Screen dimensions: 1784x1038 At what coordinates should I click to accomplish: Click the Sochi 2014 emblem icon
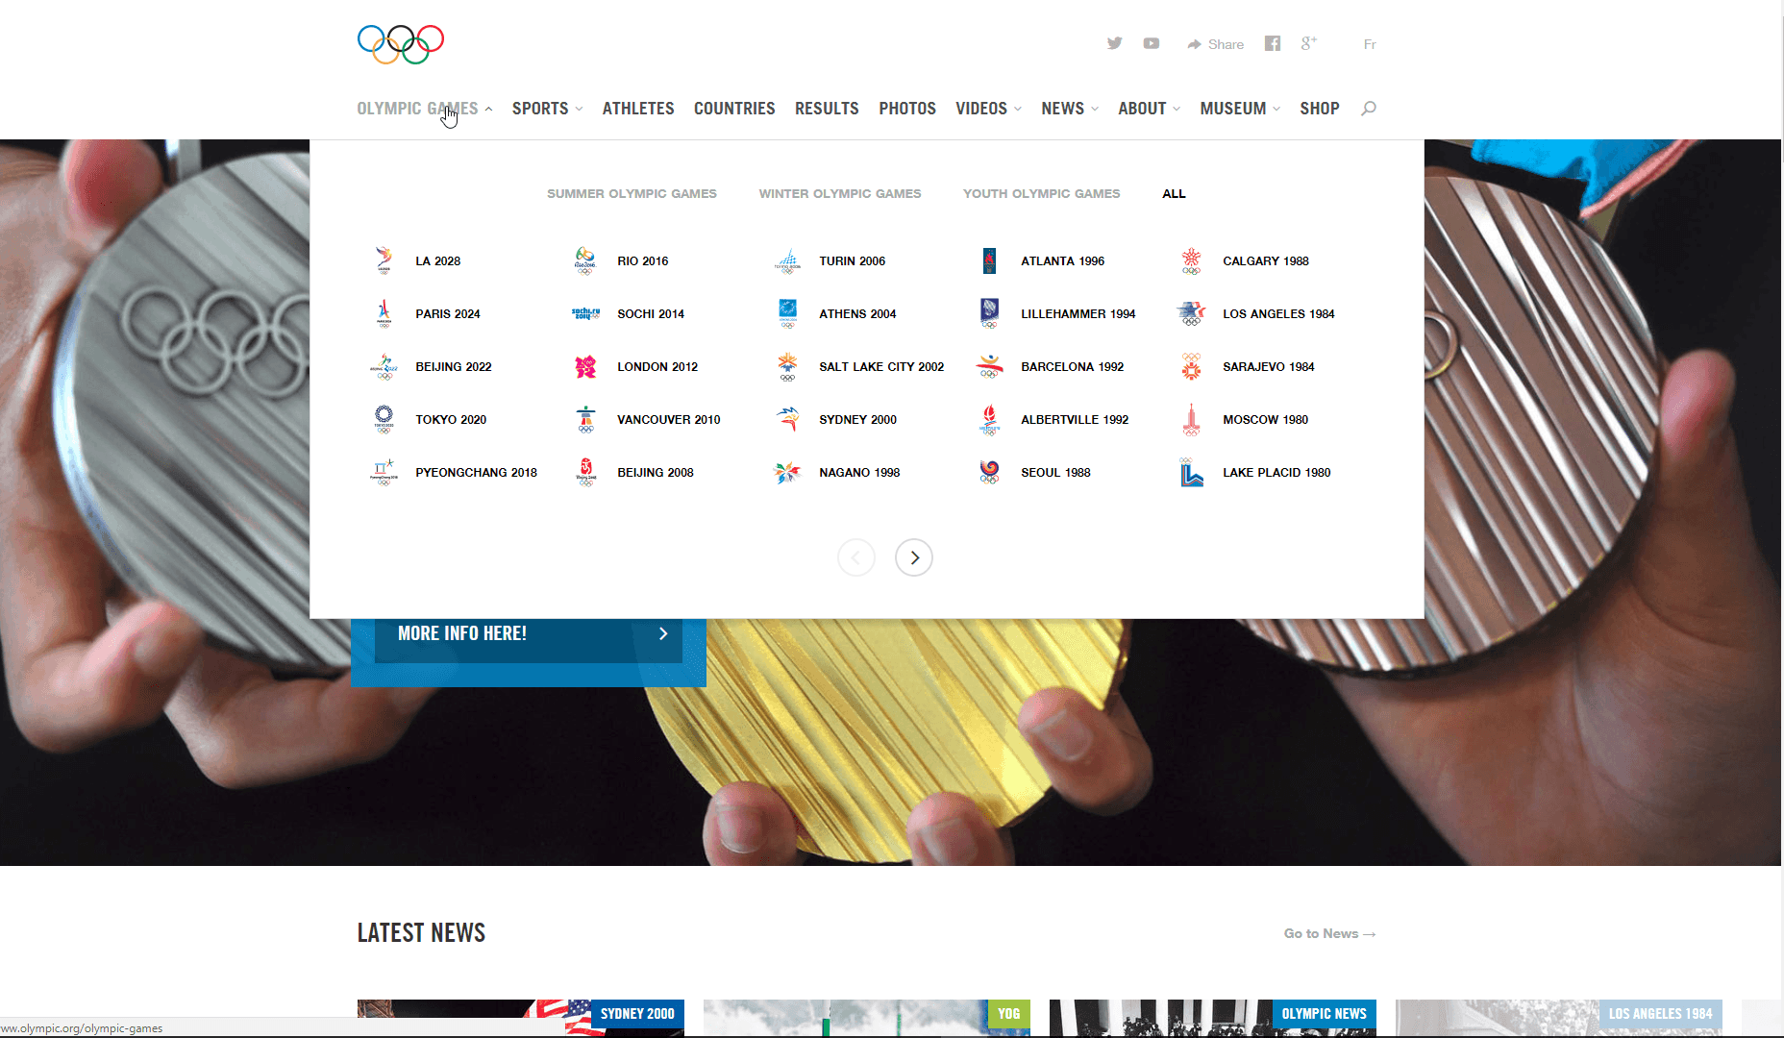pyautogui.click(x=585, y=313)
